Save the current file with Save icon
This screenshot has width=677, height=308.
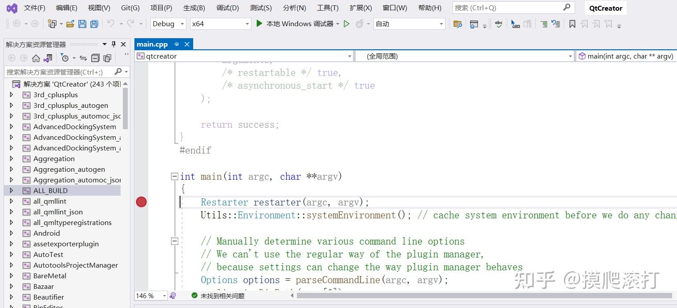tap(82, 24)
